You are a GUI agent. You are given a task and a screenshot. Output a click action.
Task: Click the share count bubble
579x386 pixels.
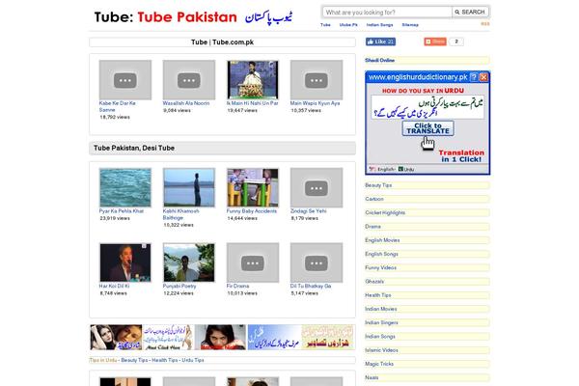pyautogui.click(x=456, y=41)
